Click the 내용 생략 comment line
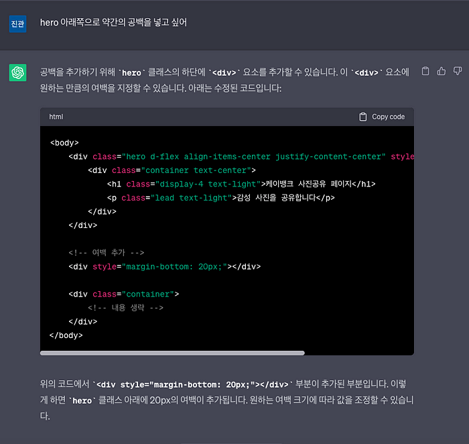 [125, 308]
